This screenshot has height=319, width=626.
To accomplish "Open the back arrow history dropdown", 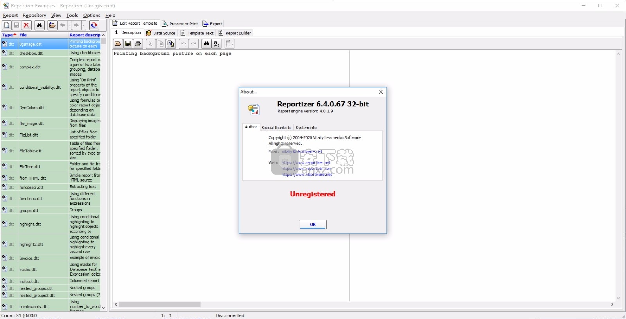I will 69,25.
